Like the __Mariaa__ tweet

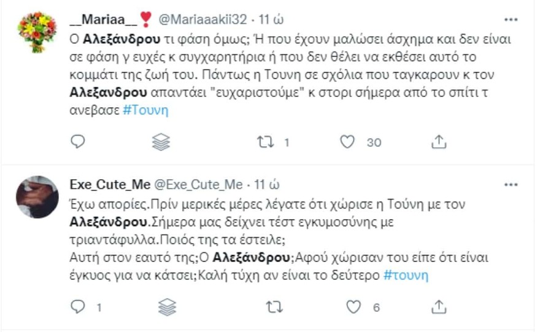(347, 142)
